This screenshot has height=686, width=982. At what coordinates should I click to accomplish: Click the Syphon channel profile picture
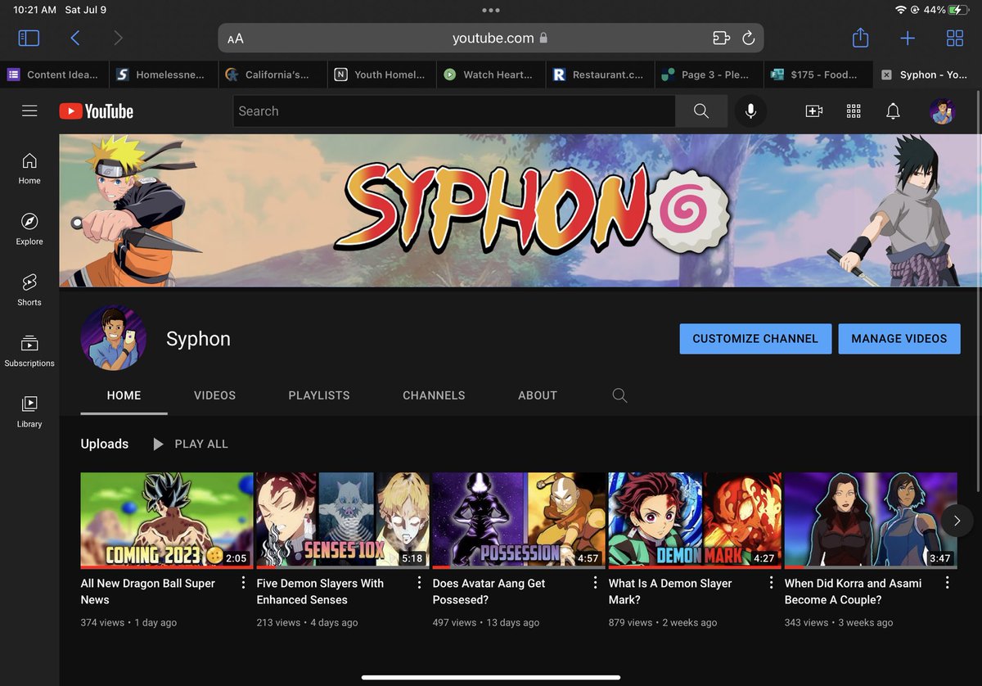click(x=113, y=338)
